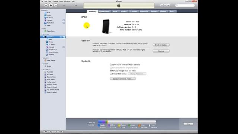238x134 pixels.
Task: Open Recently Added playlist under TT's iPod
Action: click(x=52, y=52)
